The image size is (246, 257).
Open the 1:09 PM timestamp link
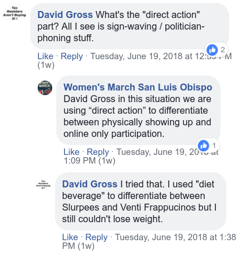pos(141,156)
